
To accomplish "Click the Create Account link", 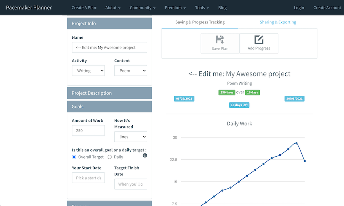I will pos(326,8).
